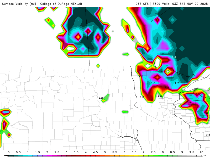Click the 0.3 visibility reading on the map
The width and height of the screenshot is (210, 157).
[174, 57]
